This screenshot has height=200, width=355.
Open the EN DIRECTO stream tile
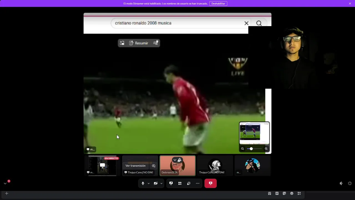pos(102,166)
